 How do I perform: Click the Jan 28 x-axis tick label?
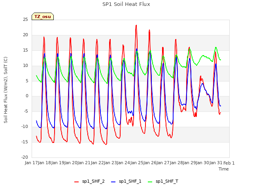pos(176,163)
